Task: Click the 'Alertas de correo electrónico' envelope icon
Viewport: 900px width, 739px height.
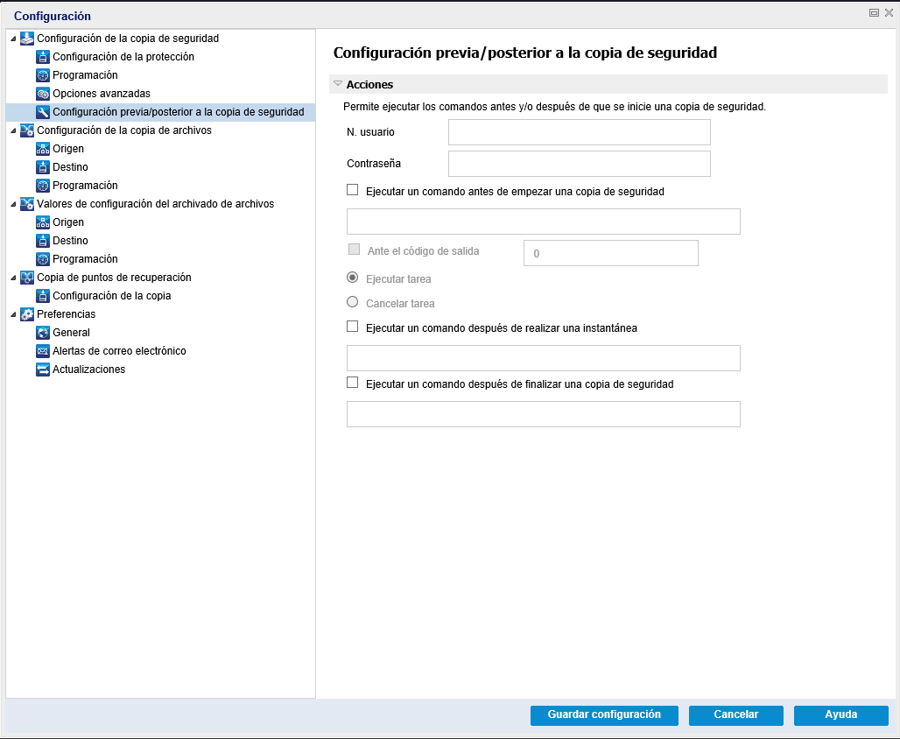Action: pyautogui.click(x=43, y=351)
